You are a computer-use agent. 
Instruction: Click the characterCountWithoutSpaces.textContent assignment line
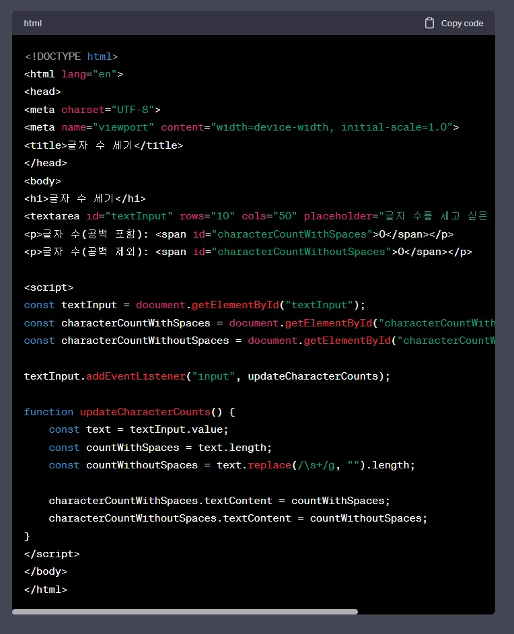(238, 518)
